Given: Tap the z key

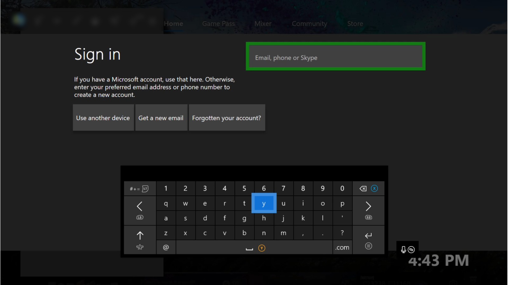Looking at the screenshot, I should pos(166,233).
